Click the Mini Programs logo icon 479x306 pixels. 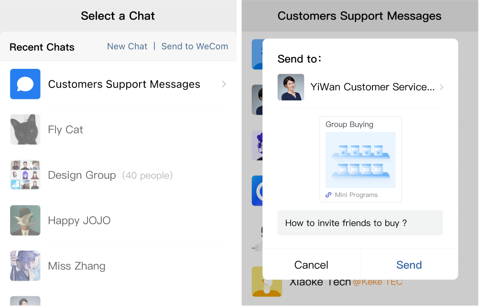328,195
